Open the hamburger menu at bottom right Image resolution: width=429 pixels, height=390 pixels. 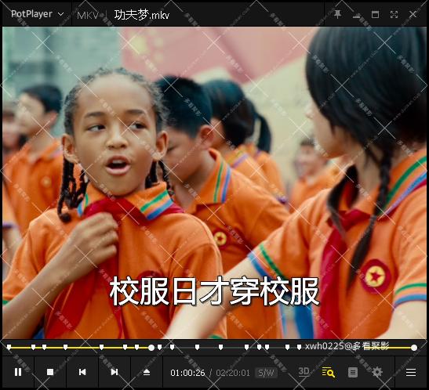coord(411,372)
